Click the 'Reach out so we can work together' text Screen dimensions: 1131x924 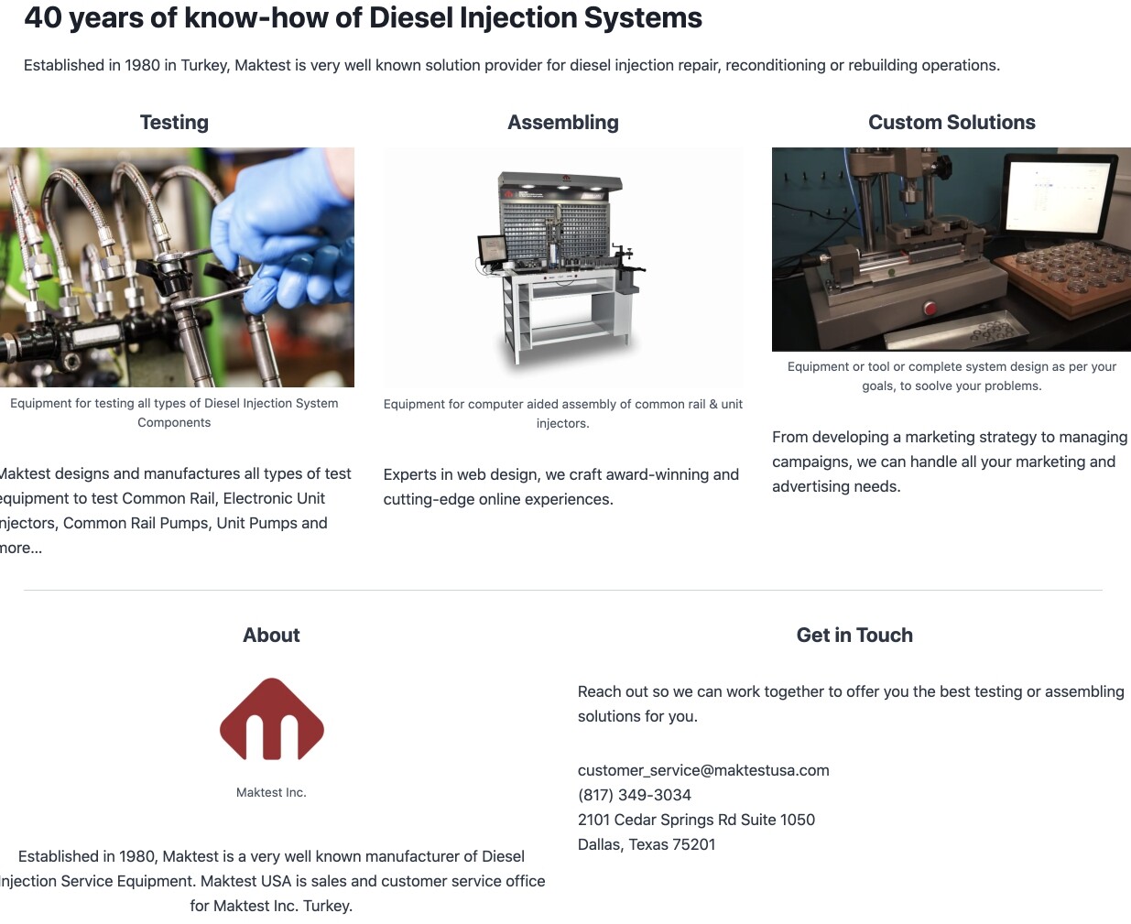coord(851,704)
